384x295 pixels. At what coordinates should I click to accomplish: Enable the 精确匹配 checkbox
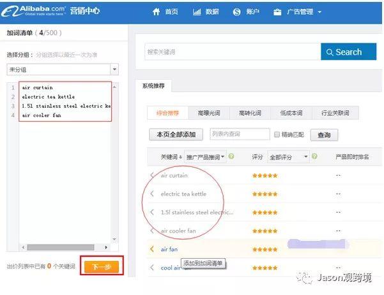coord(277,135)
